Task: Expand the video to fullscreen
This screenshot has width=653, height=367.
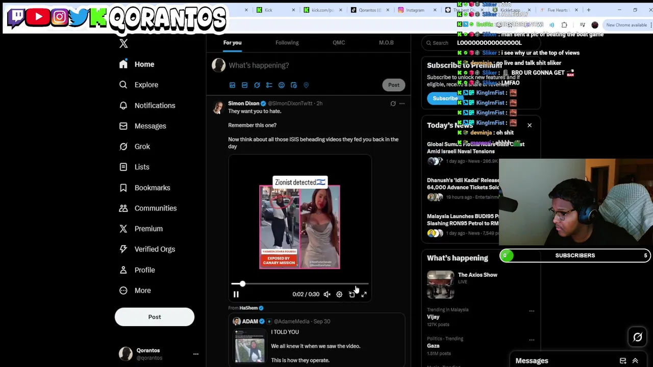Action: [x=364, y=294]
